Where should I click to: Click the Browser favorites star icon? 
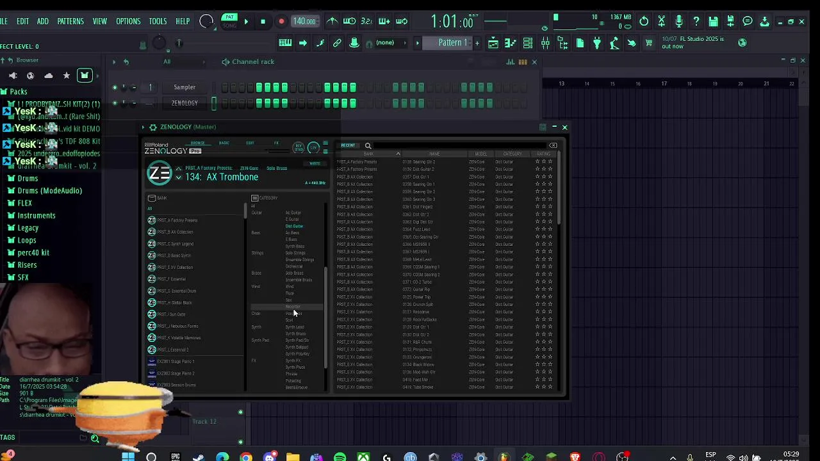66,76
